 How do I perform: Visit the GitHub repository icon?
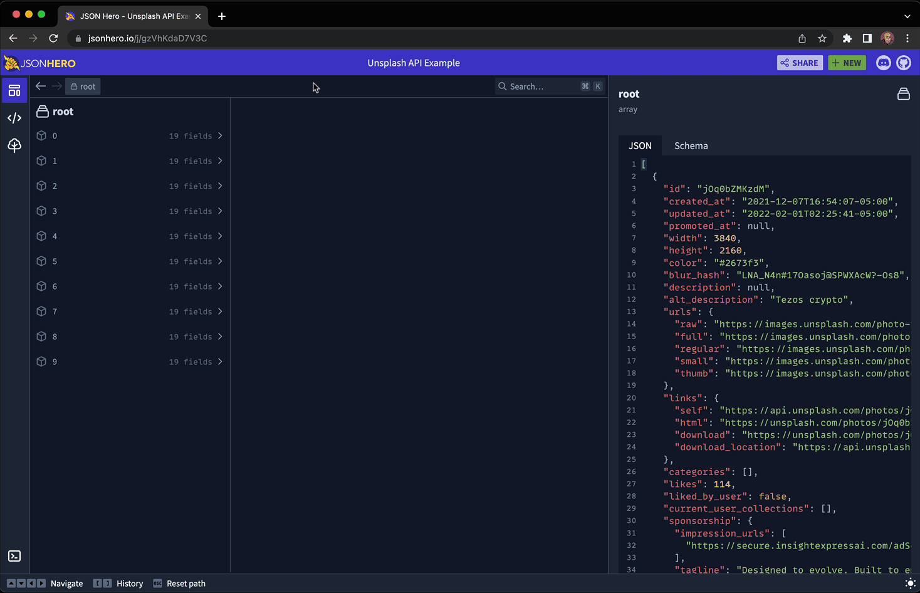(903, 63)
